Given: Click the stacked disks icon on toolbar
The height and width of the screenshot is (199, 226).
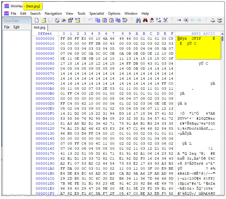Looking at the screenshot, I should coord(220,20).
